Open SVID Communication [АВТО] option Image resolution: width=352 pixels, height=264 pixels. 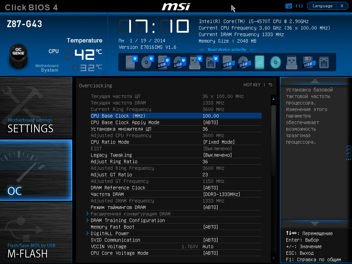[x=176, y=240]
